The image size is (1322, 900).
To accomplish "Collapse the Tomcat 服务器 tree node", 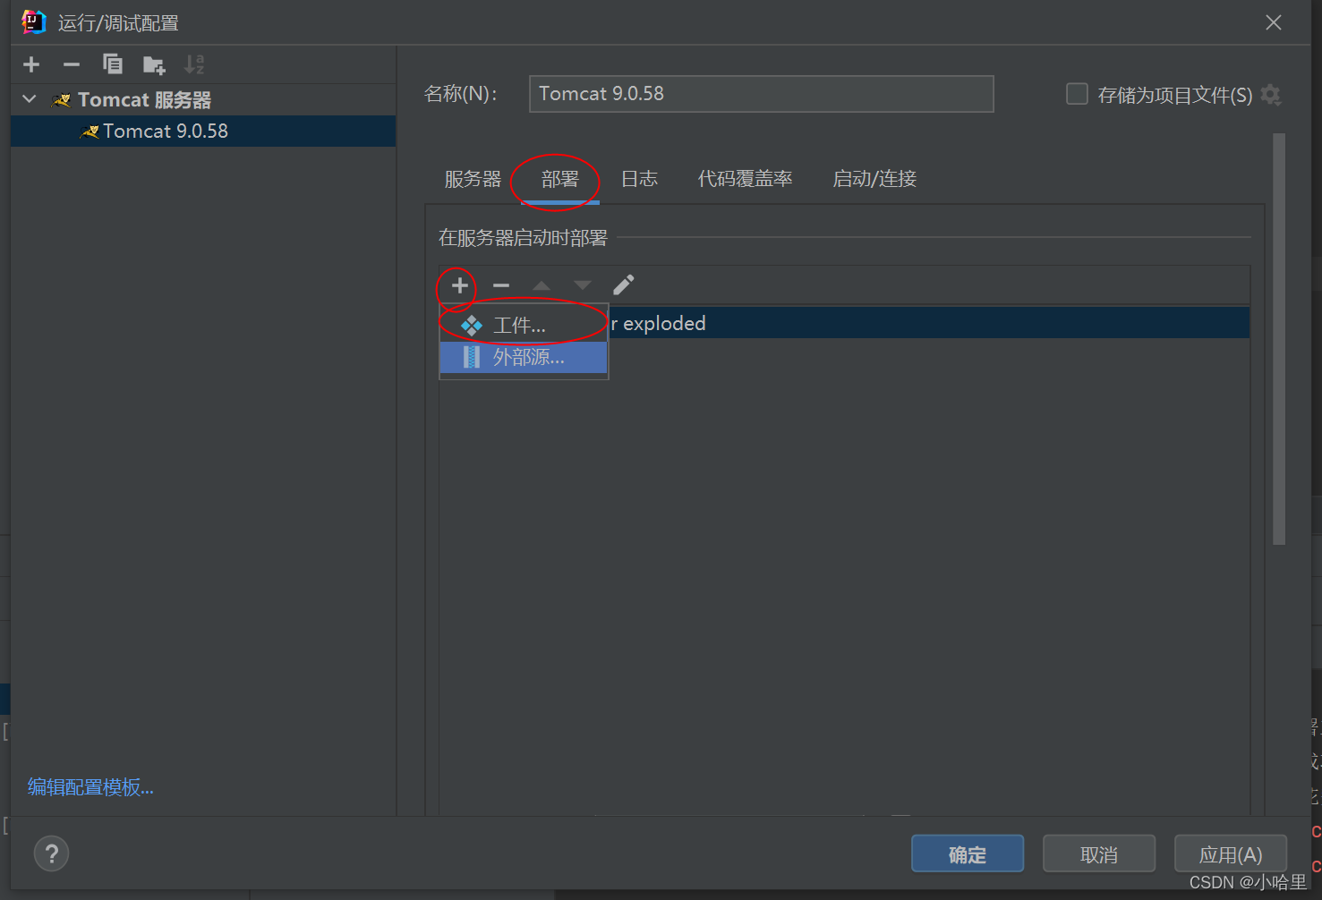I will click(x=30, y=99).
